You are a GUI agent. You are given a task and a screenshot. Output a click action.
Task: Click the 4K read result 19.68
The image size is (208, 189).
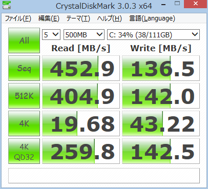(x=81, y=123)
